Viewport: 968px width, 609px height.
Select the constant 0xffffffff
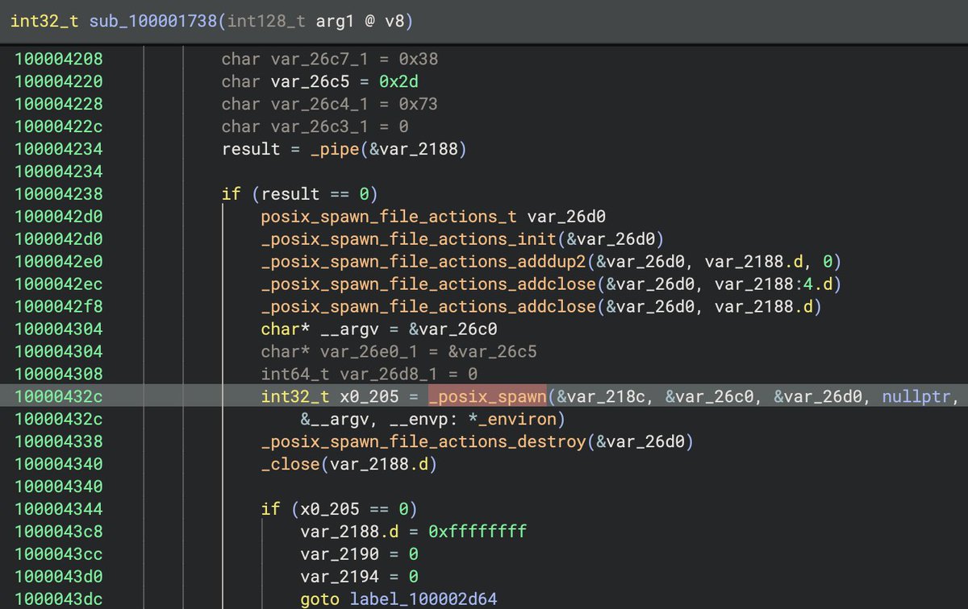tap(478, 532)
